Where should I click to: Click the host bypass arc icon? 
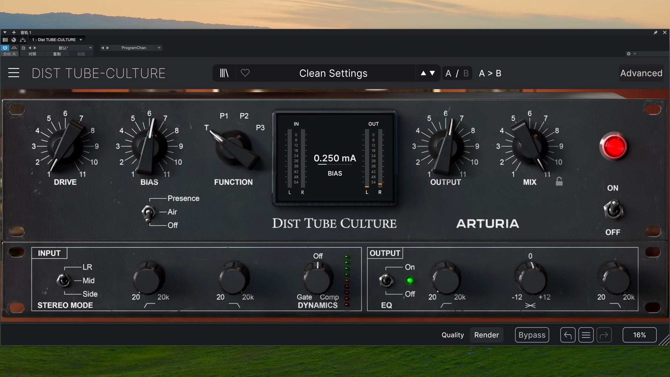click(14, 48)
